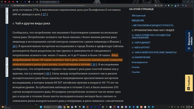Image resolution: width=194 pixels, height=109 pixels.
Task: Jump to II. ПРОФИЛАКТИКА РАКА ЧАЯ У ЛЮДЕЙ
Action: 153,30
